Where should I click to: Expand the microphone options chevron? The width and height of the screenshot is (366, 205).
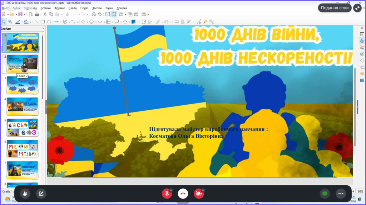click(x=171, y=190)
